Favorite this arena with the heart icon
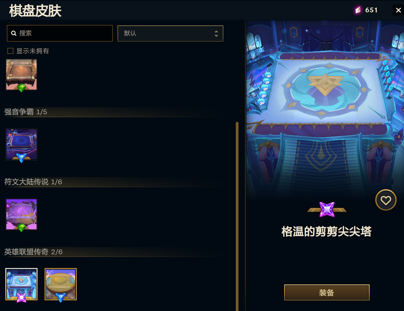404x311 pixels. pyautogui.click(x=385, y=200)
